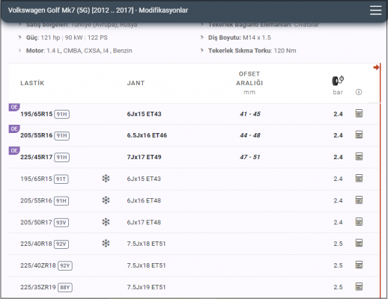Click the LASTİK column header
The image size is (388, 299).
point(32,83)
